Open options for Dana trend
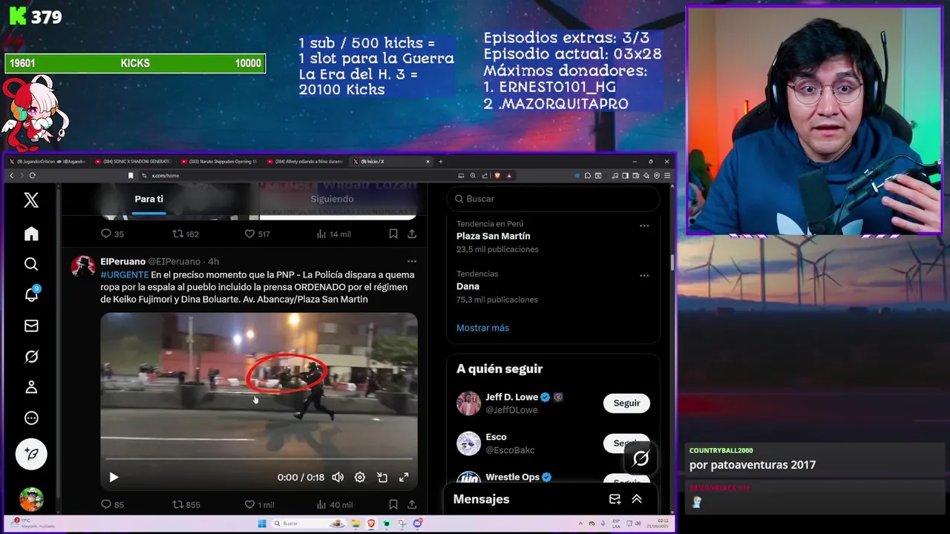 pyautogui.click(x=644, y=275)
